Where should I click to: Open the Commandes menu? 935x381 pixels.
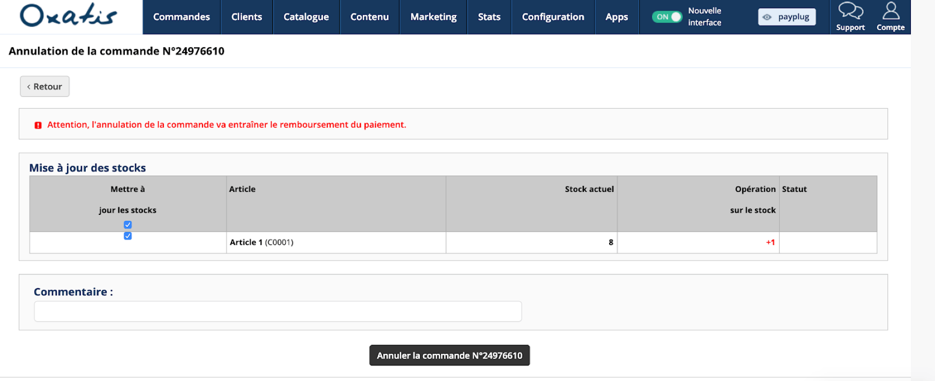click(x=181, y=17)
